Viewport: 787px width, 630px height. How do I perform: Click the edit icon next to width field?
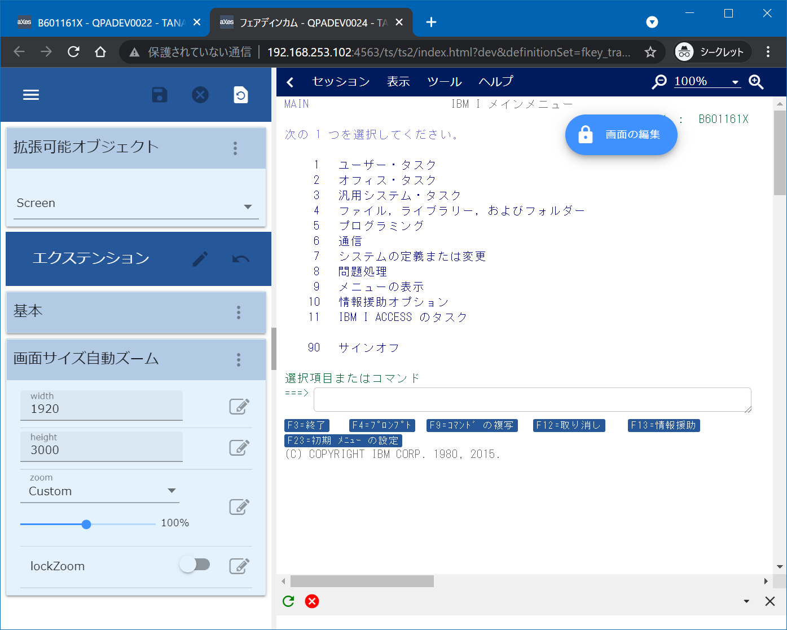point(239,406)
